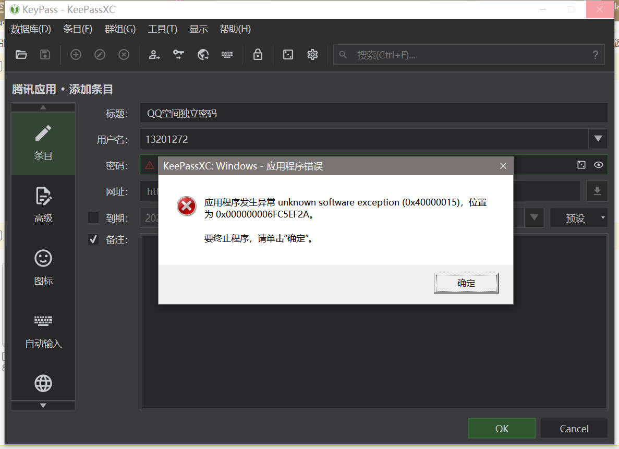The width and height of the screenshot is (619, 449).
Task: Click search help question mark
Action: [596, 55]
